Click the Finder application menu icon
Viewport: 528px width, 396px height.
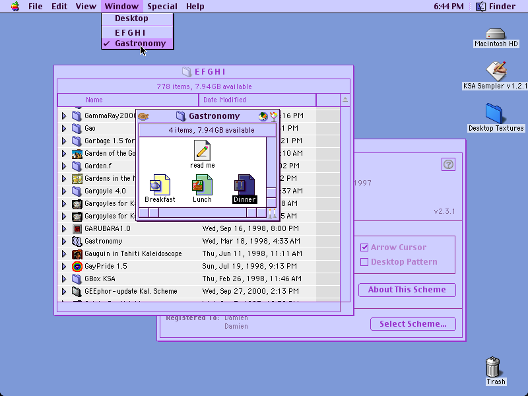(480, 6)
